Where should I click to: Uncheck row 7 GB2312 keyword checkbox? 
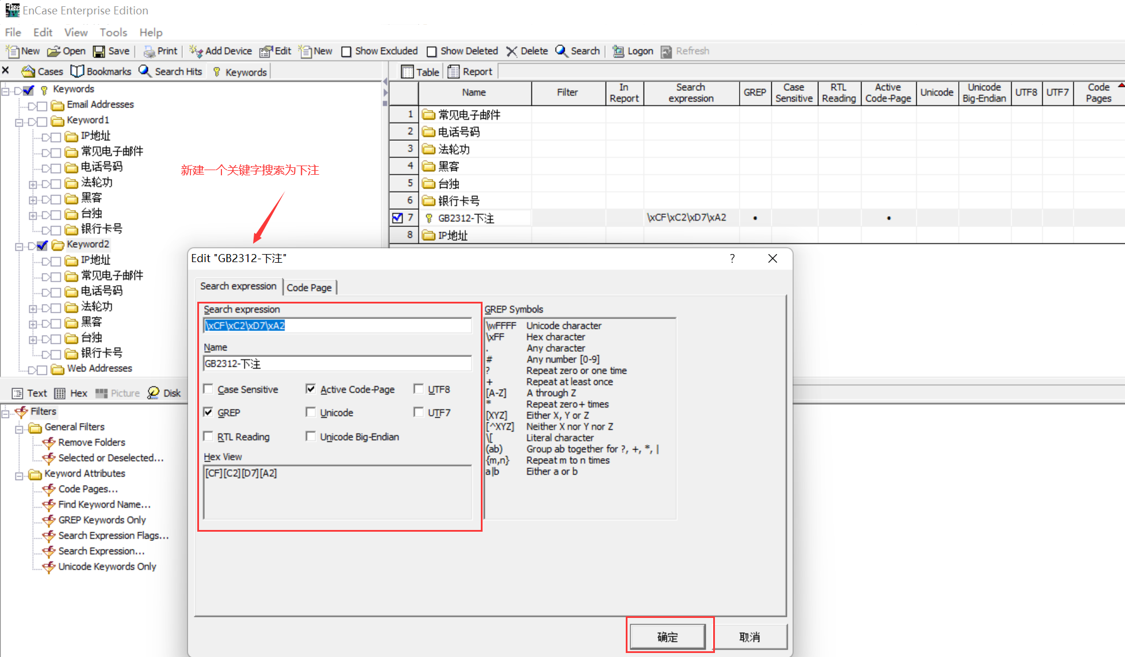(397, 218)
